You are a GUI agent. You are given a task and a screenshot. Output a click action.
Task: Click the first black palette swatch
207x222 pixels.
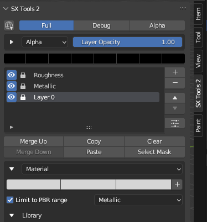point(15,59)
